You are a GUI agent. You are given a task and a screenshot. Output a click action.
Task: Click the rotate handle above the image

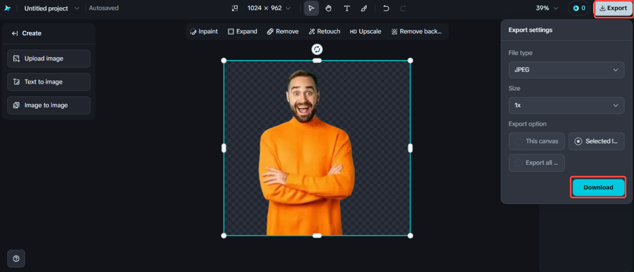point(317,49)
